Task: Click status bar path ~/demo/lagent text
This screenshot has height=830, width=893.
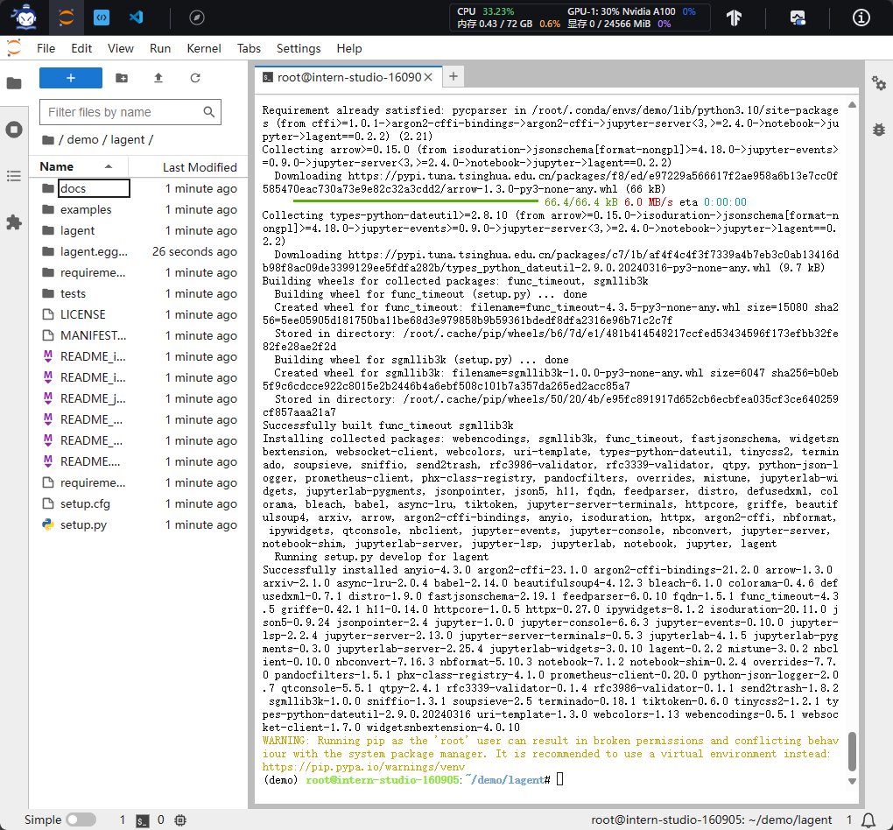Action: [711, 819]
